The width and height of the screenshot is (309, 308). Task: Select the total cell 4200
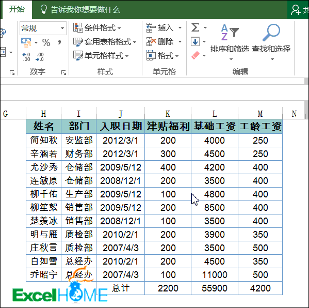261,288
